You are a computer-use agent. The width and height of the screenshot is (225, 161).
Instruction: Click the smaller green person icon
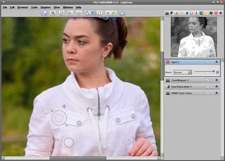click(x=108, y=13)
